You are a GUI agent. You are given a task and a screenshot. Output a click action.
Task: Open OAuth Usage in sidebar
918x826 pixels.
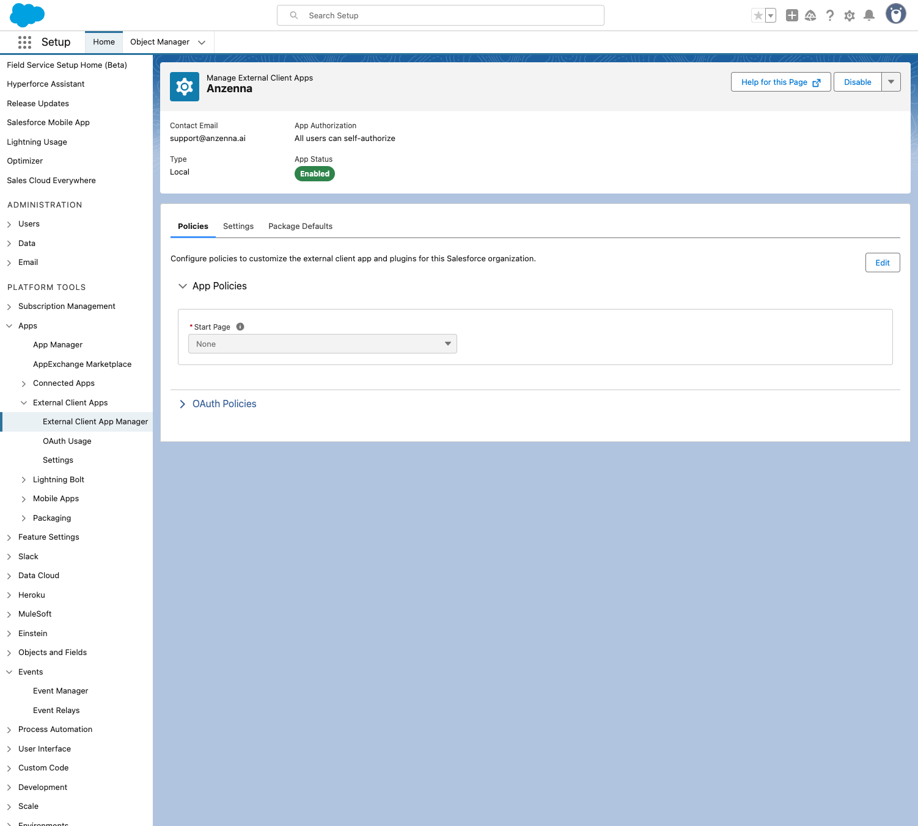67,441
